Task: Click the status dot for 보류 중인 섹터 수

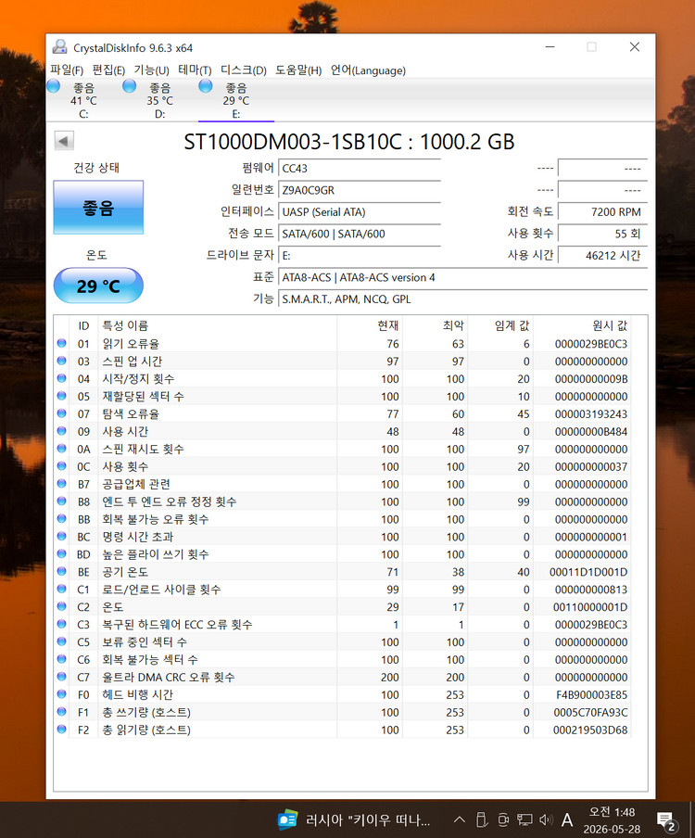Action: coord(61,641)
